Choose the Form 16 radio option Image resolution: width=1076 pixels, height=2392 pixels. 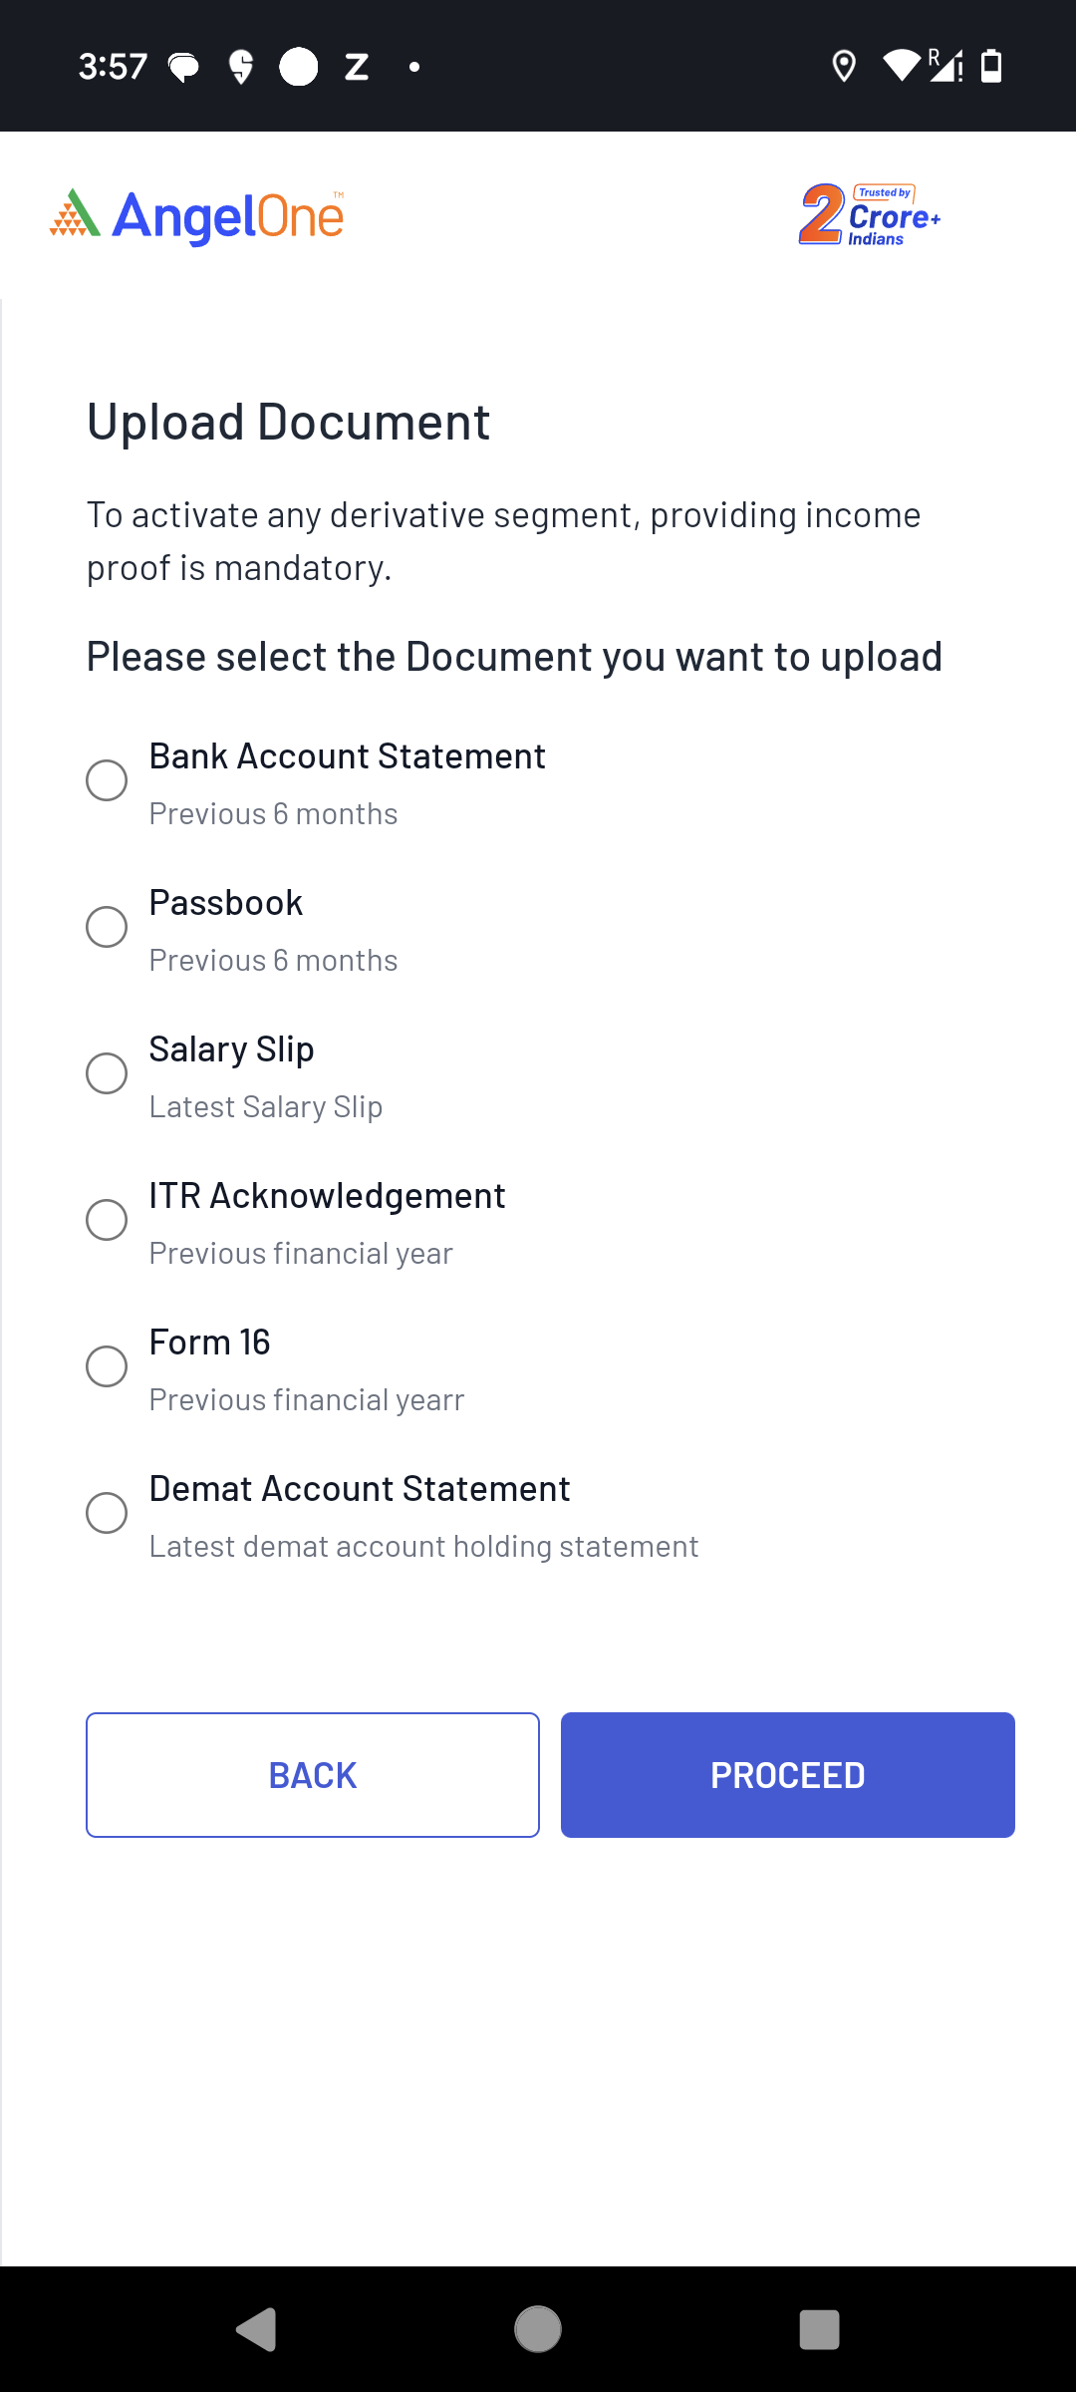(x=107, y=1366)
